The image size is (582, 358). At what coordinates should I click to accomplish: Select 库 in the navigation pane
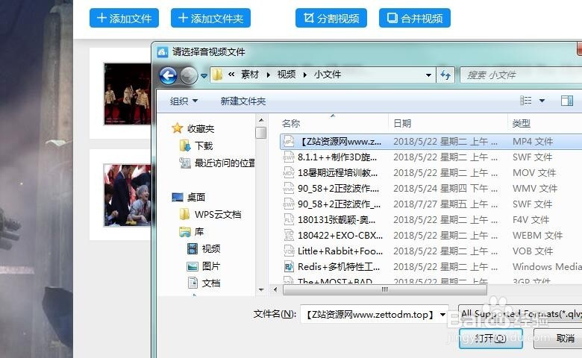tap(192, 232)
